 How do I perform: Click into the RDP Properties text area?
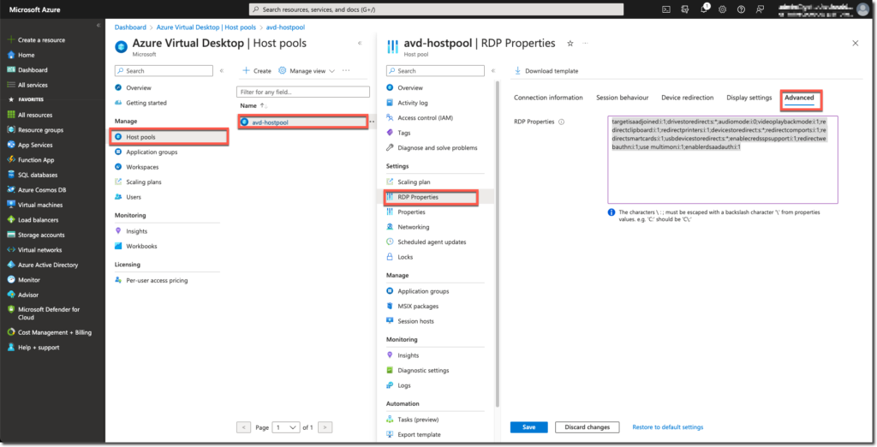723,159
